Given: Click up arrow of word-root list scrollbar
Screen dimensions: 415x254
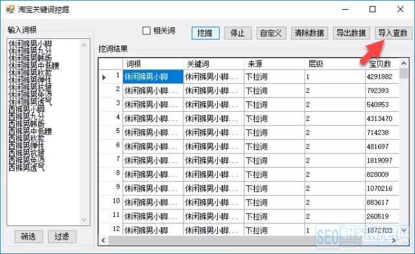Looking at the screenshot, I should (x=84, y=45).
